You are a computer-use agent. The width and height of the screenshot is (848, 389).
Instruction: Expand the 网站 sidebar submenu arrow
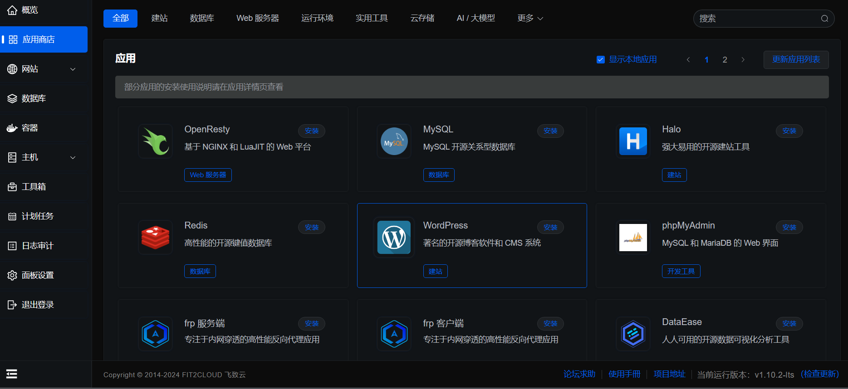pyautogui.click(x=73, y=69)
